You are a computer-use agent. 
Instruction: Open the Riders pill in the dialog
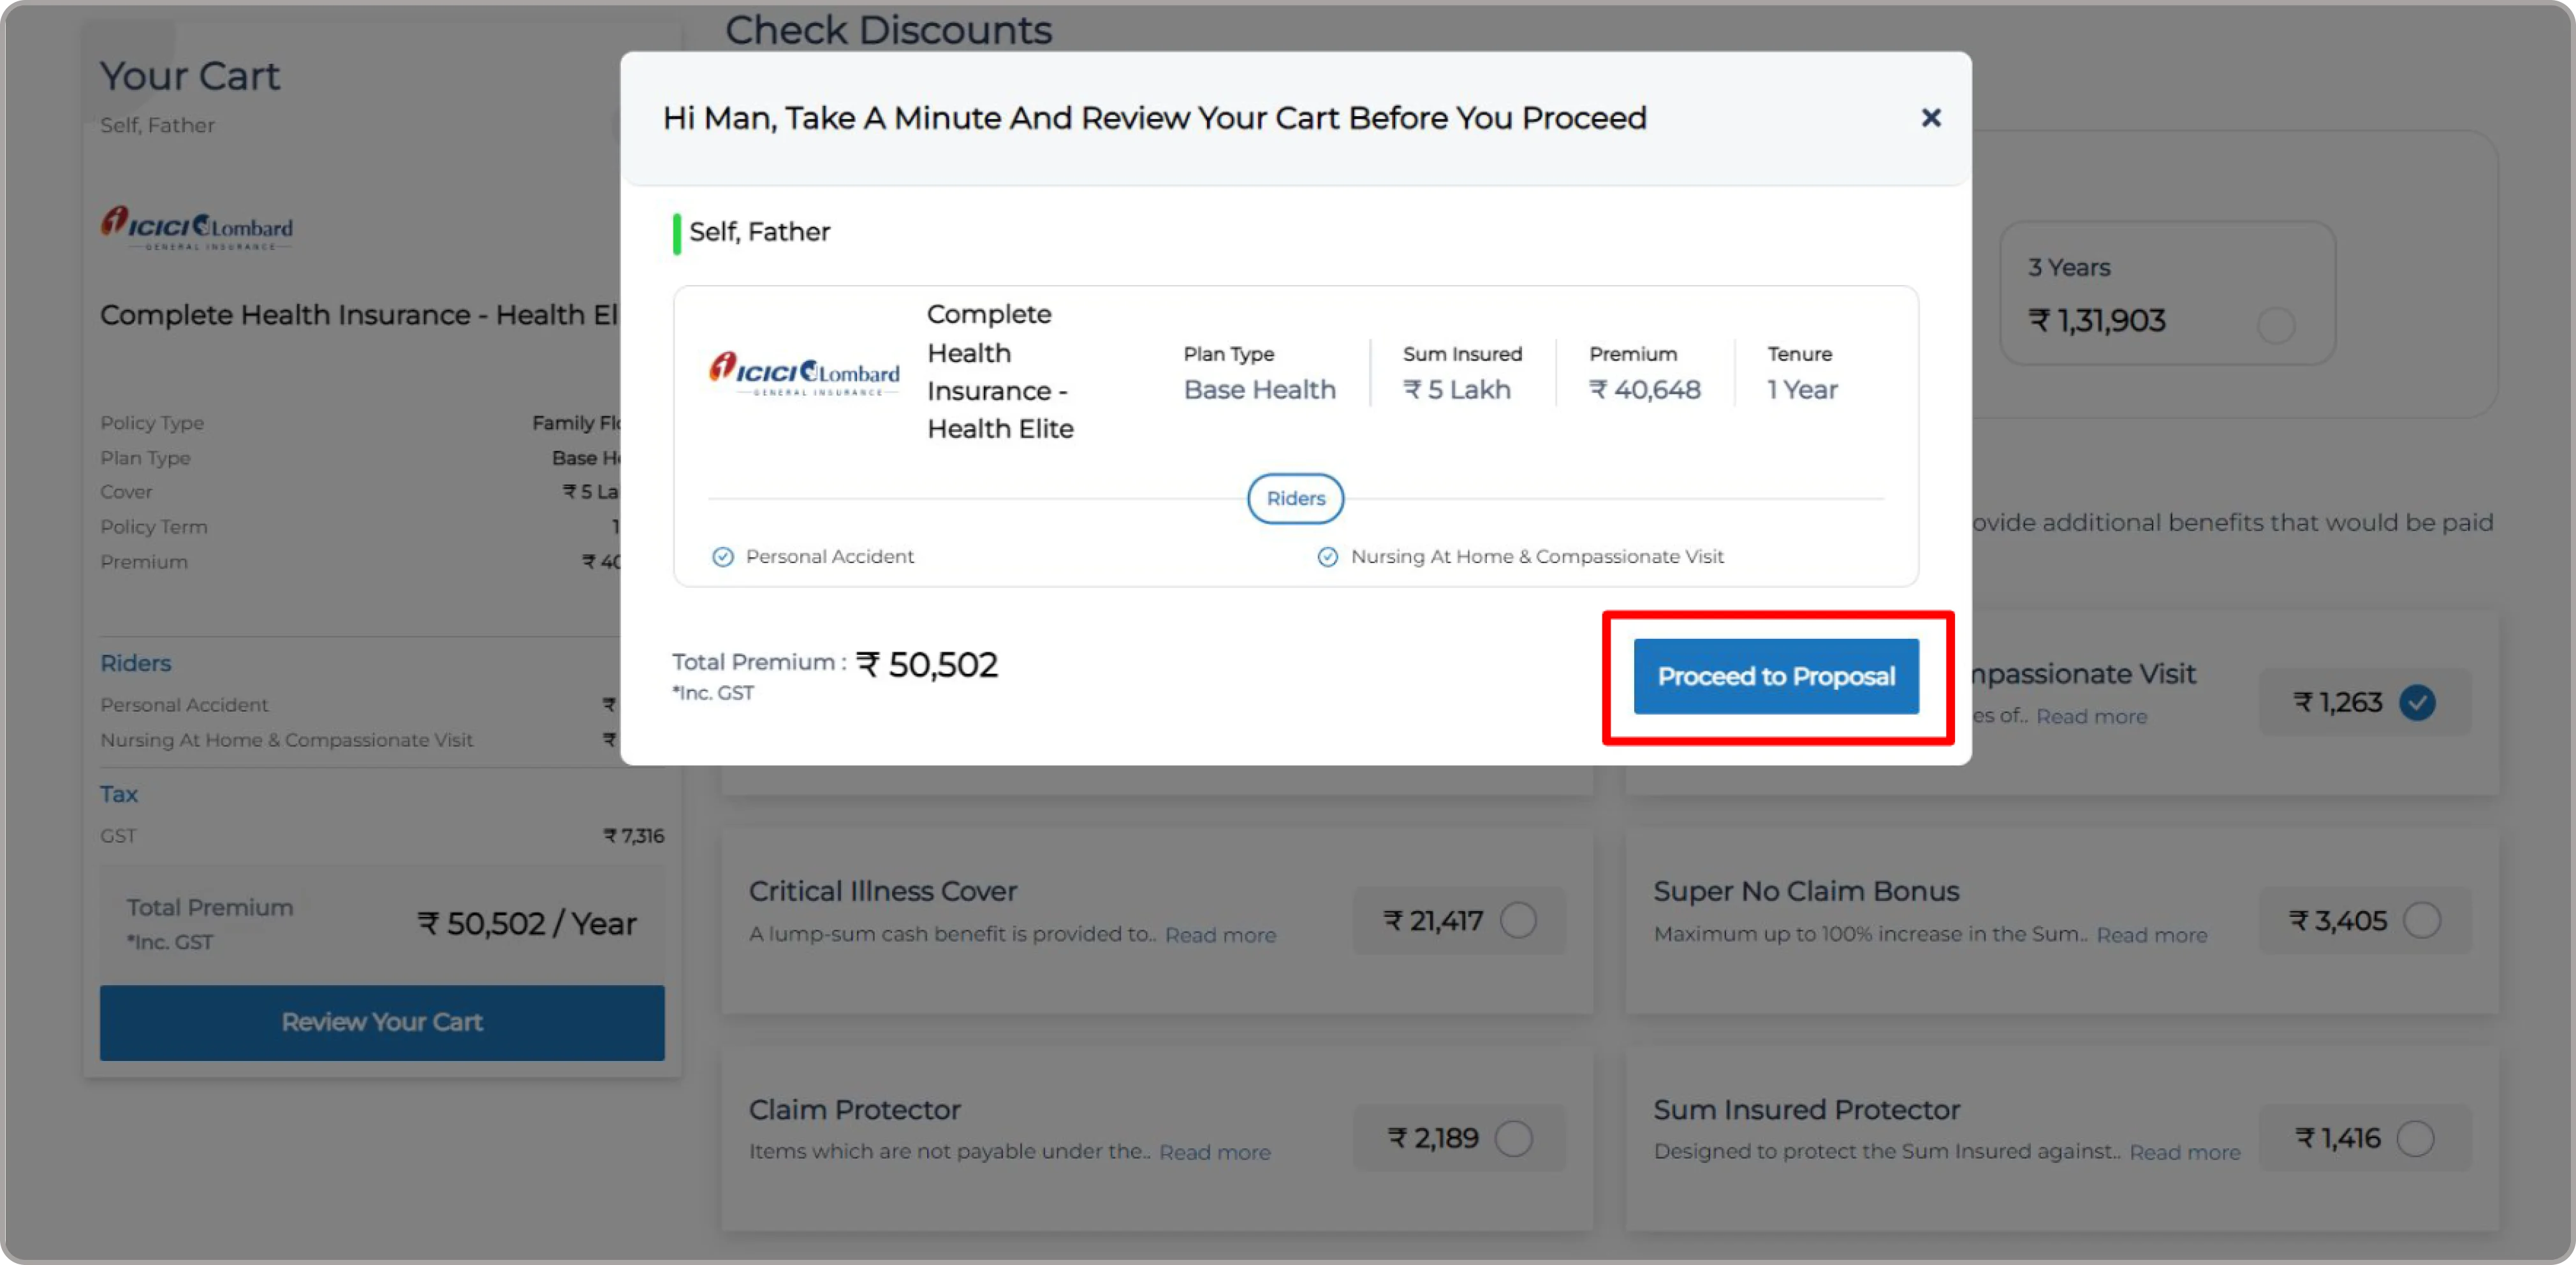tap(1295, 498)
